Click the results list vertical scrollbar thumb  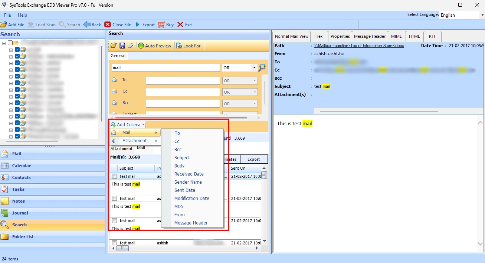click(264, 175)
